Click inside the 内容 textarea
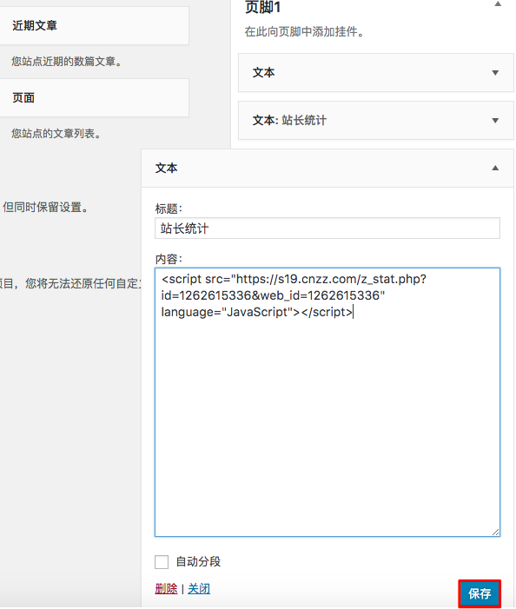Screen dimensions: 516x609 tap(327, 402)
